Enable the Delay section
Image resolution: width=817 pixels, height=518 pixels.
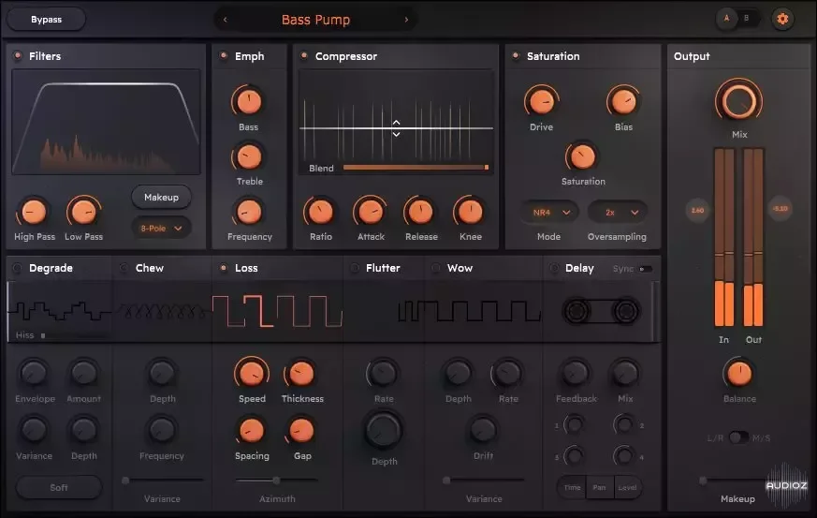point(554,268)
